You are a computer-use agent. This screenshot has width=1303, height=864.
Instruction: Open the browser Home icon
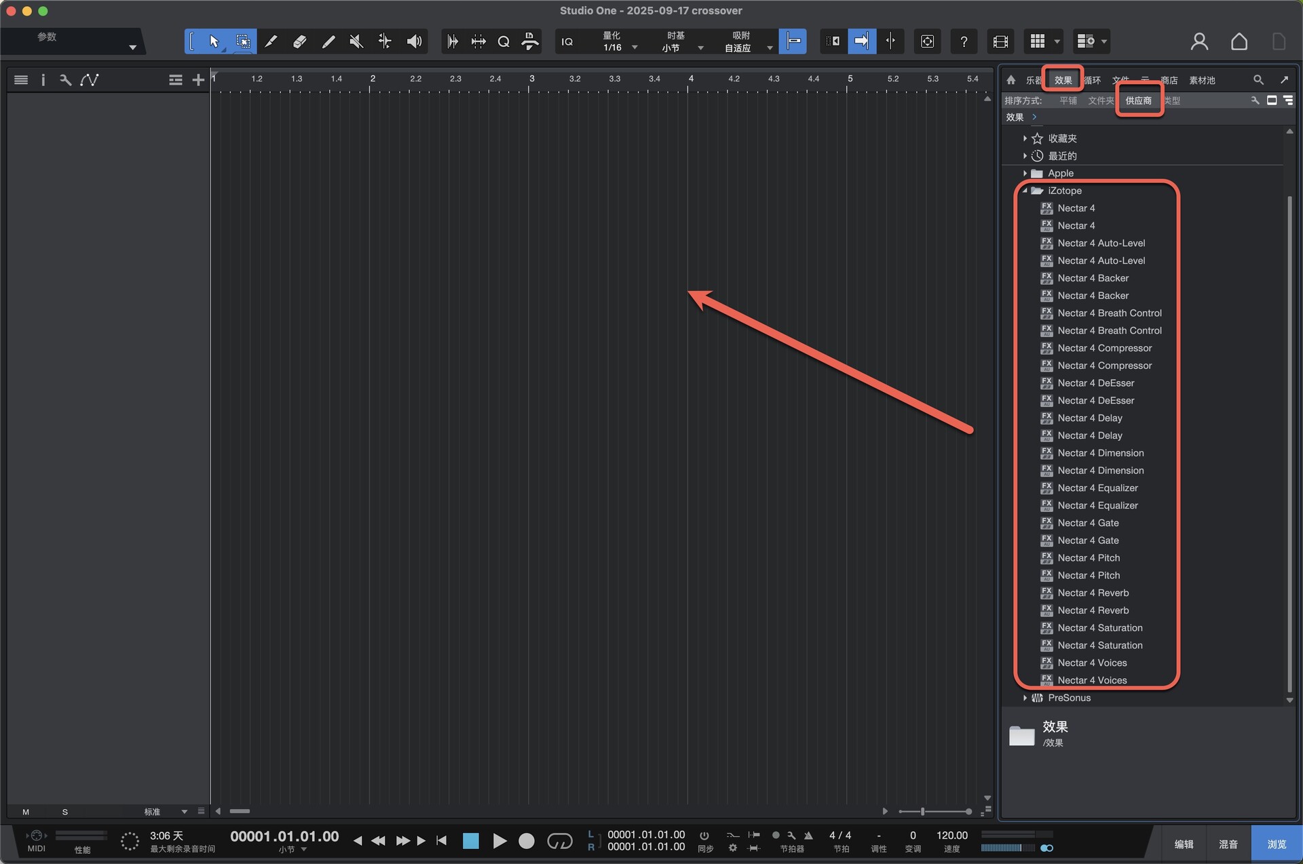(1011, 80)
